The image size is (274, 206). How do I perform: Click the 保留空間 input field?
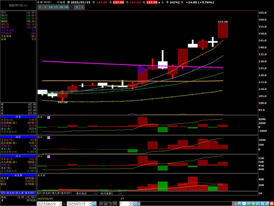[124, 204]
